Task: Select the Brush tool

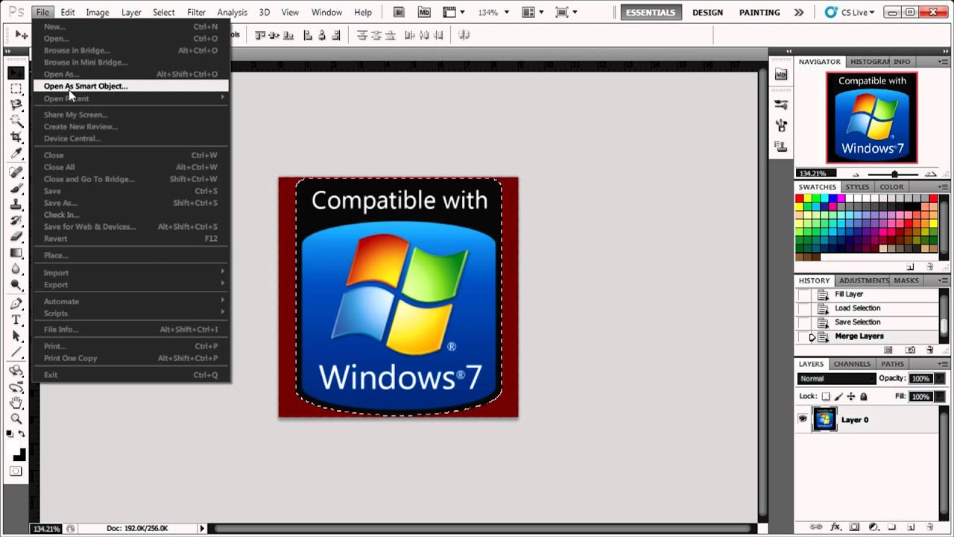Action: coord(16,188)
